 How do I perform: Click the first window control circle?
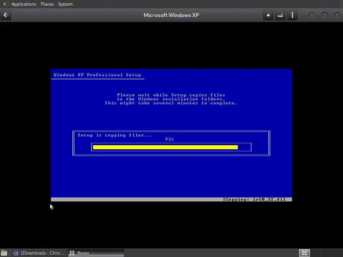pyautogui.click(x=312, y=15)
